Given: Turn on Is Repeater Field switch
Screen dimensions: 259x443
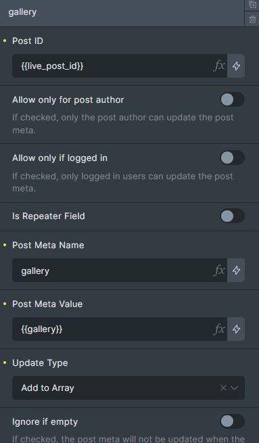Looking at the screenshot, I should [232, 216].
